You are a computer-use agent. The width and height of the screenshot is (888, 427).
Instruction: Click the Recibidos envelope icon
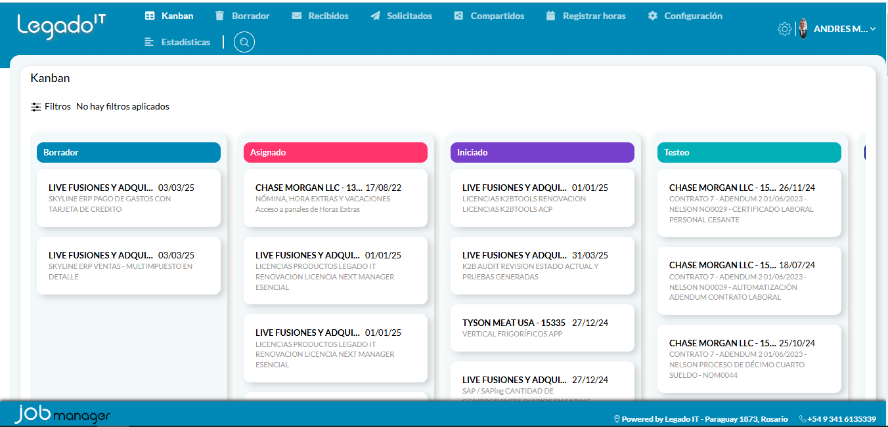pos(297,16)
